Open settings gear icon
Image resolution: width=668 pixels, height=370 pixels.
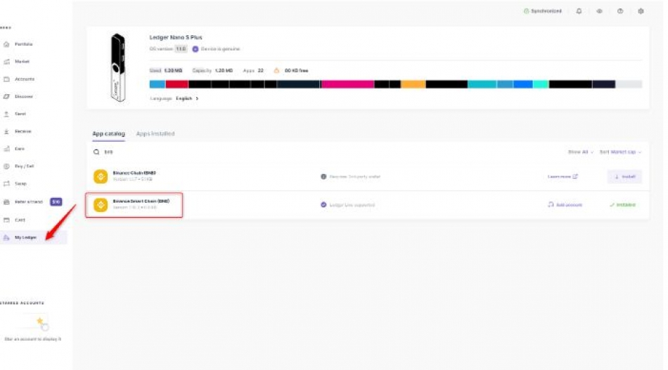point(641,11)
